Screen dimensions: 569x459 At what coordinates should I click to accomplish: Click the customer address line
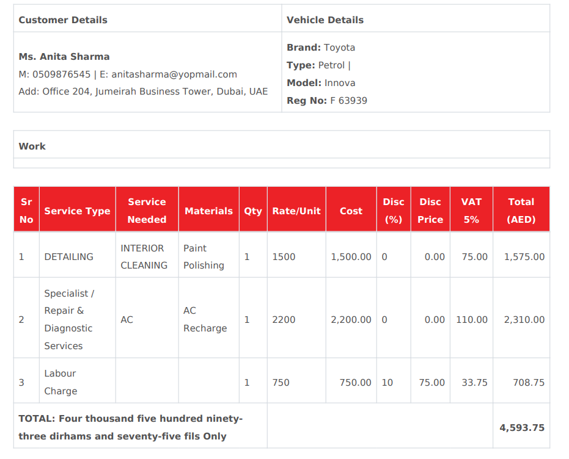143,92
